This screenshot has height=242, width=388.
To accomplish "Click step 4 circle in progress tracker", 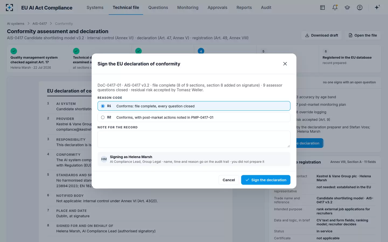I will click(x=201, y=51).
